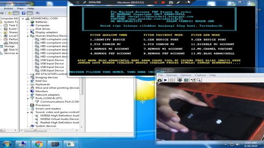Open the AMCAP Capture menu
The height and width of the screenshot is (148, 264).
(x=200, y=75)
